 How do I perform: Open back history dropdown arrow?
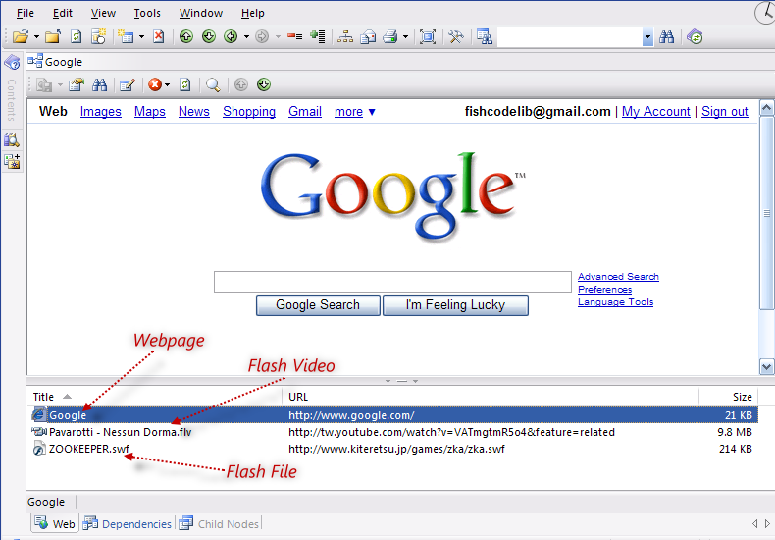tap(246, 37)
